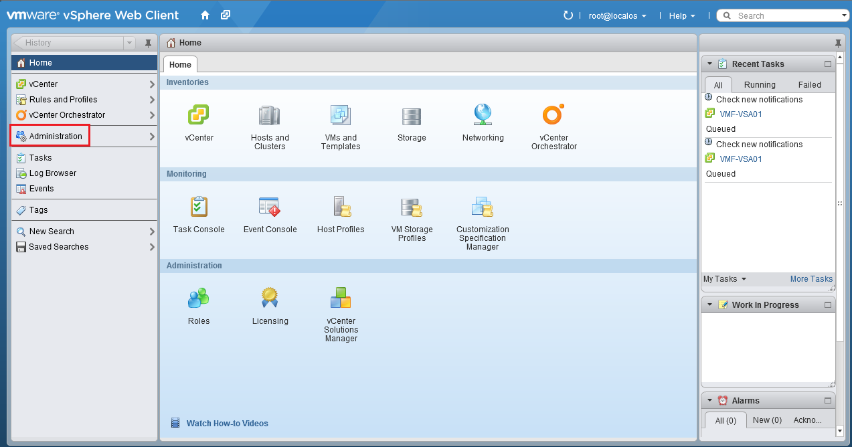Collapse the Work In Progress panel
This screenshot has height=447, width=852.
[709, 304]
